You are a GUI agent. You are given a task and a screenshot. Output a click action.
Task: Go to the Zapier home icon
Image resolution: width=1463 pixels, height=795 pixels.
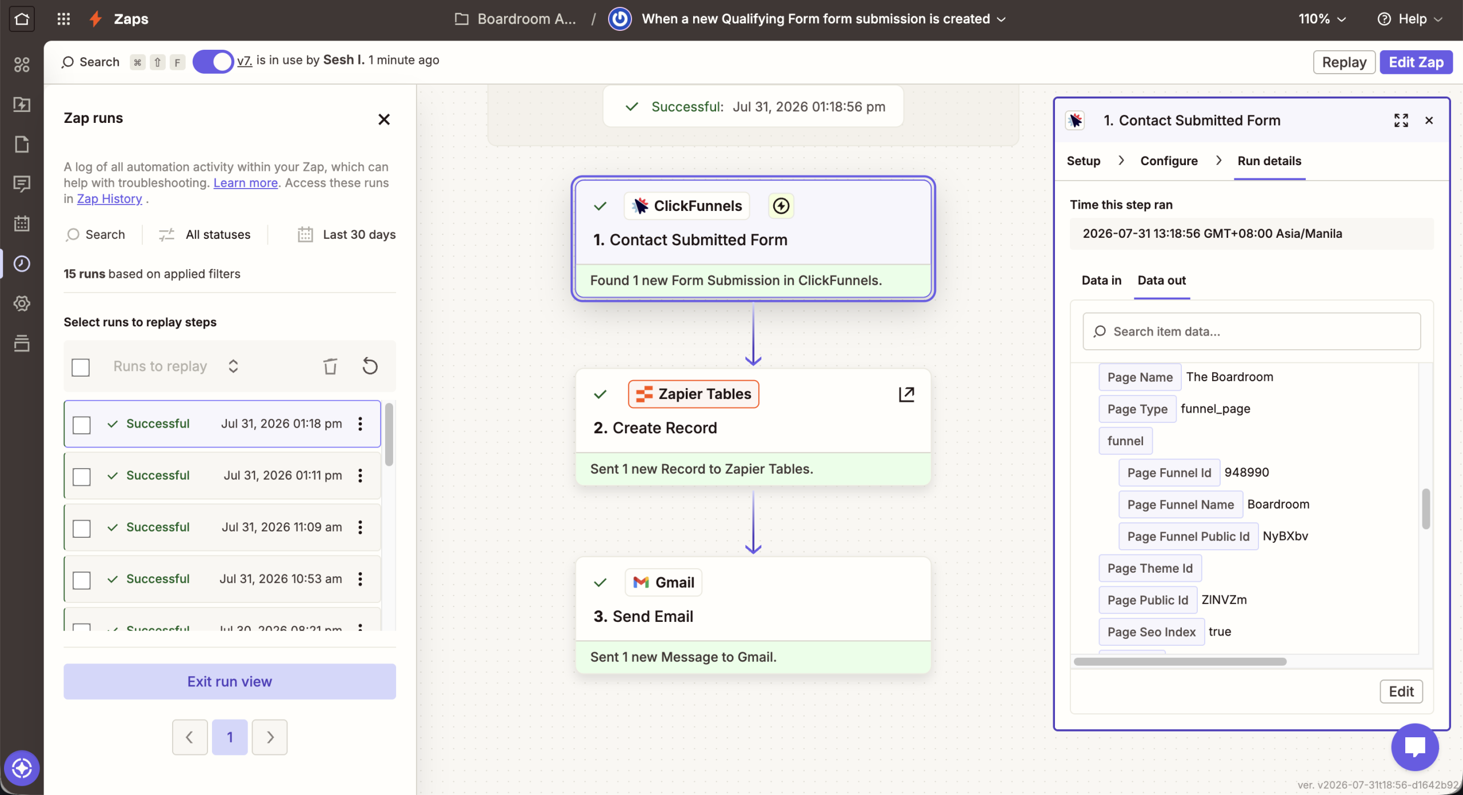pyautogui.click(x=22, y=19)
